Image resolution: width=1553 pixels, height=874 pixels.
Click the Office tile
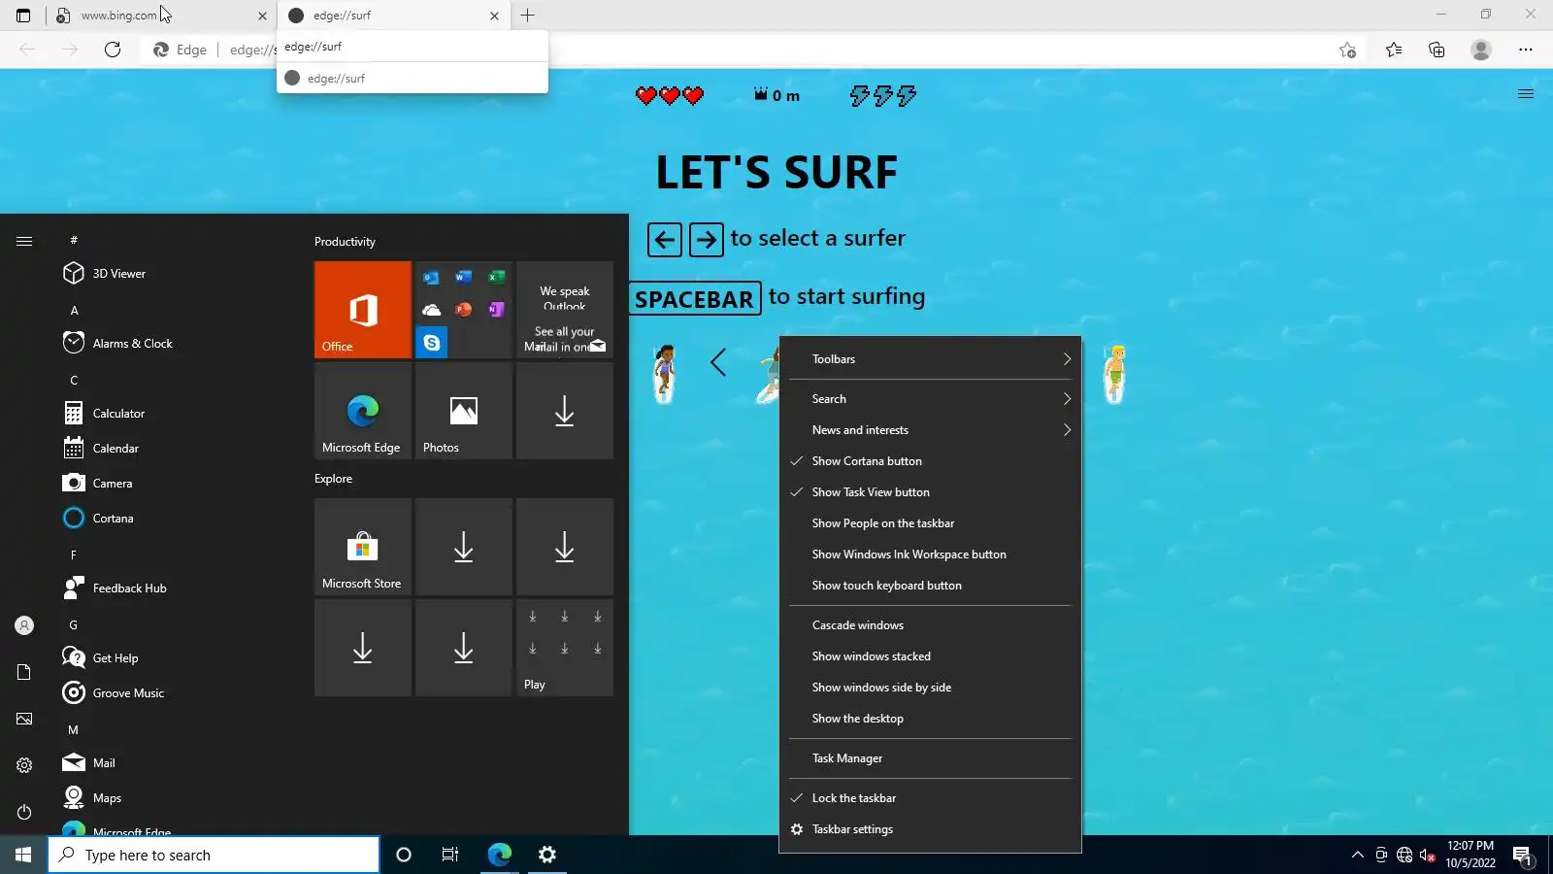tap(363, 310)
